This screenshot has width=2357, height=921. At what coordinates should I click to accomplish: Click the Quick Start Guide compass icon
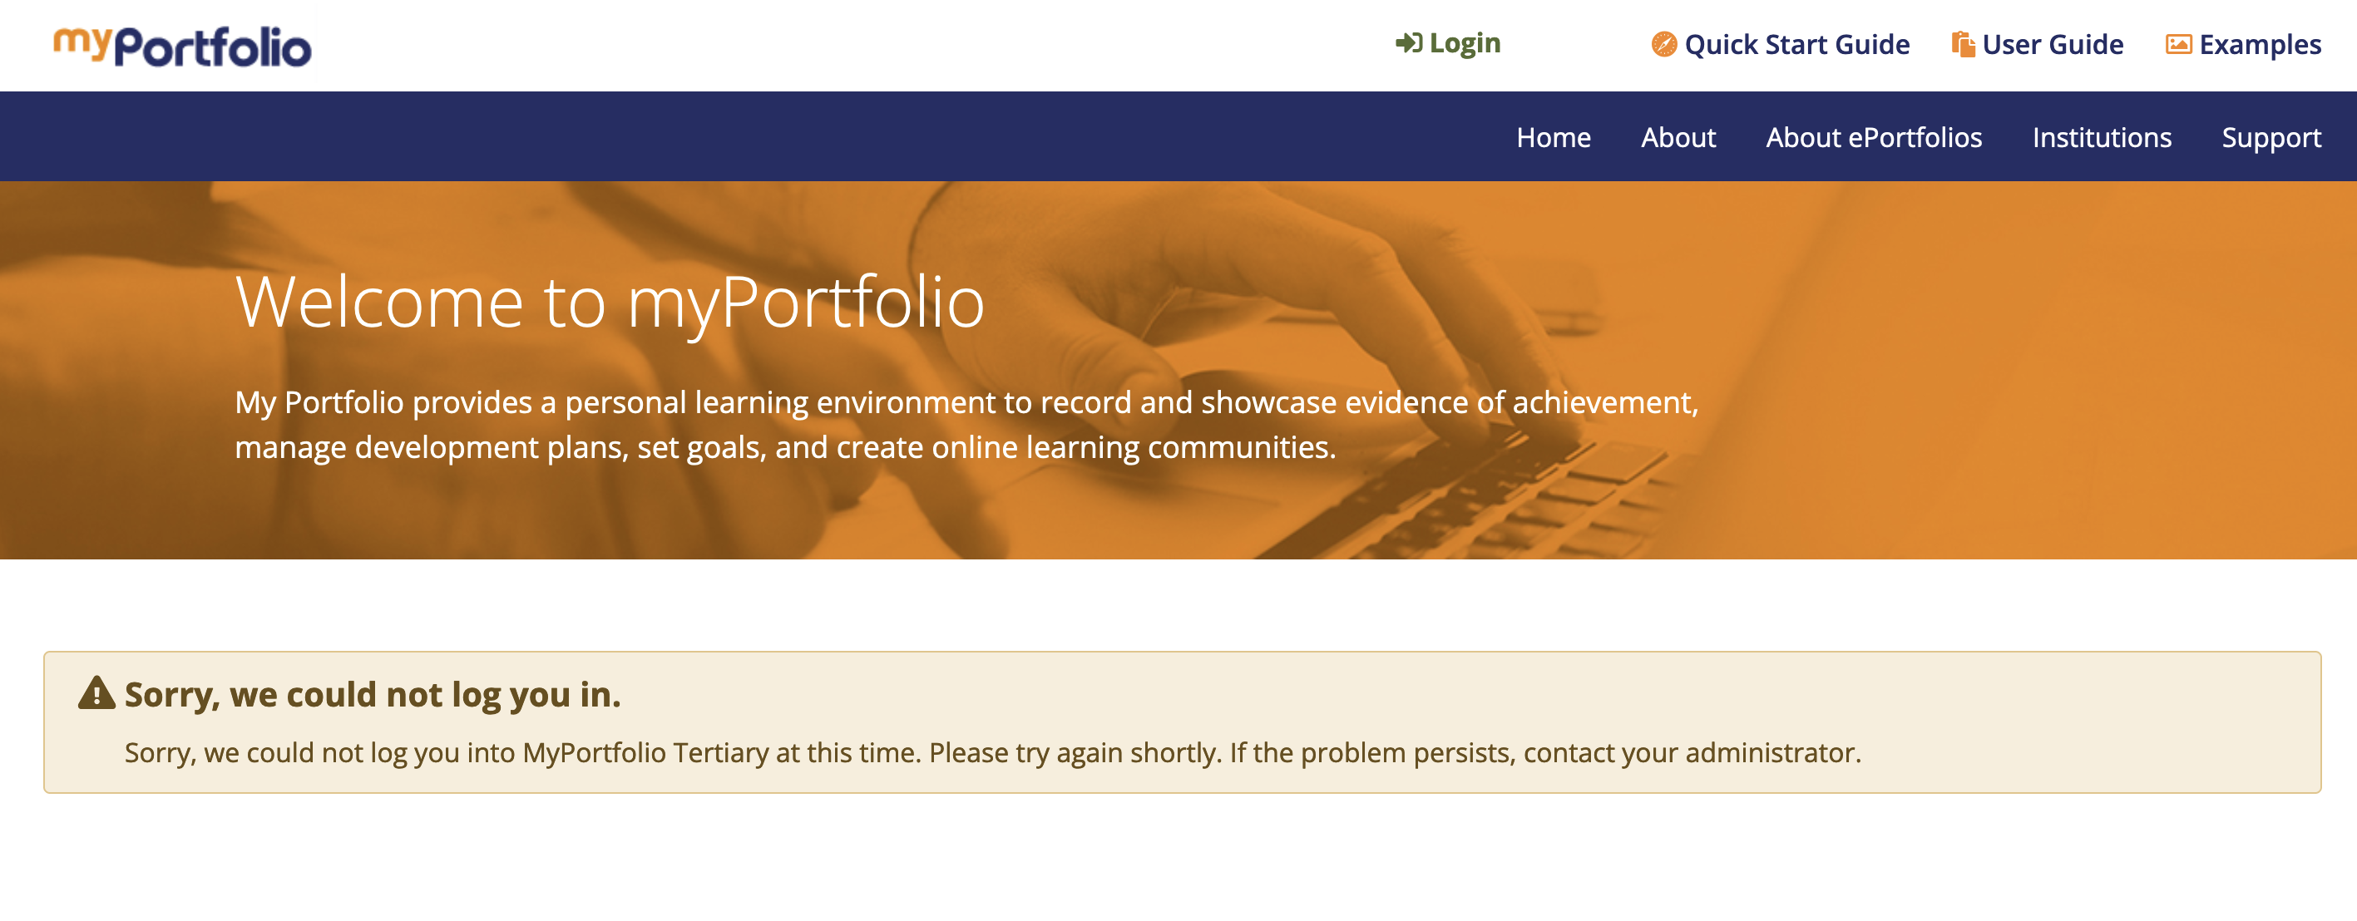[1663, 44]
